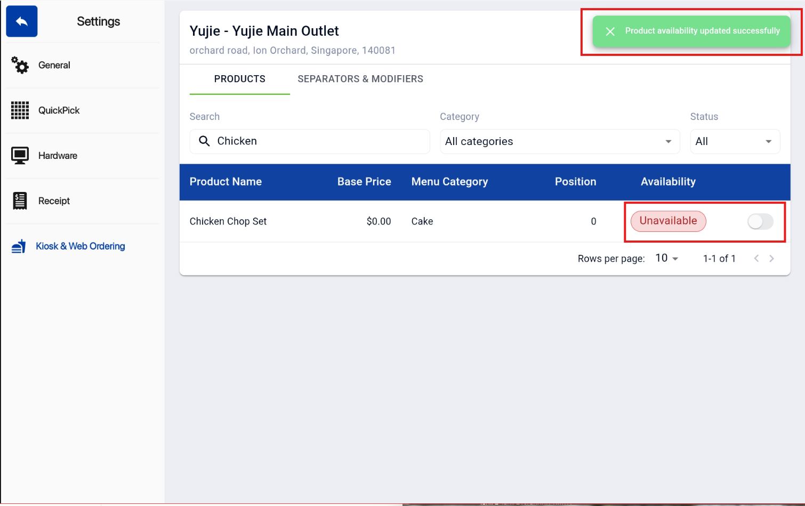Sort by Product Name column header
The height and width of the screenshot is (506, 805).
(x=226, y=182)
